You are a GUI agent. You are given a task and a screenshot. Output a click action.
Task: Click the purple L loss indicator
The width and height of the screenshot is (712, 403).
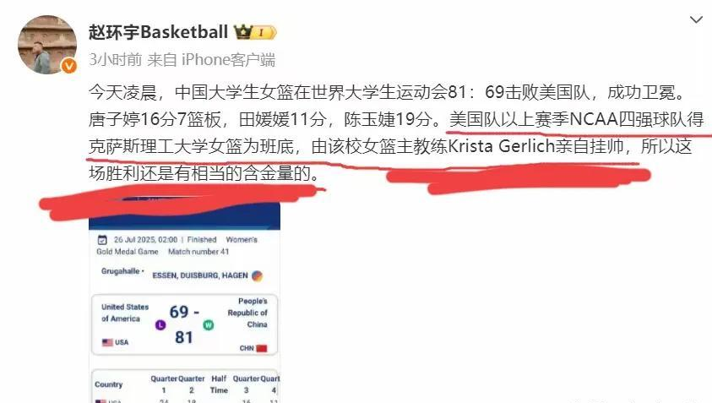[160, 325]
